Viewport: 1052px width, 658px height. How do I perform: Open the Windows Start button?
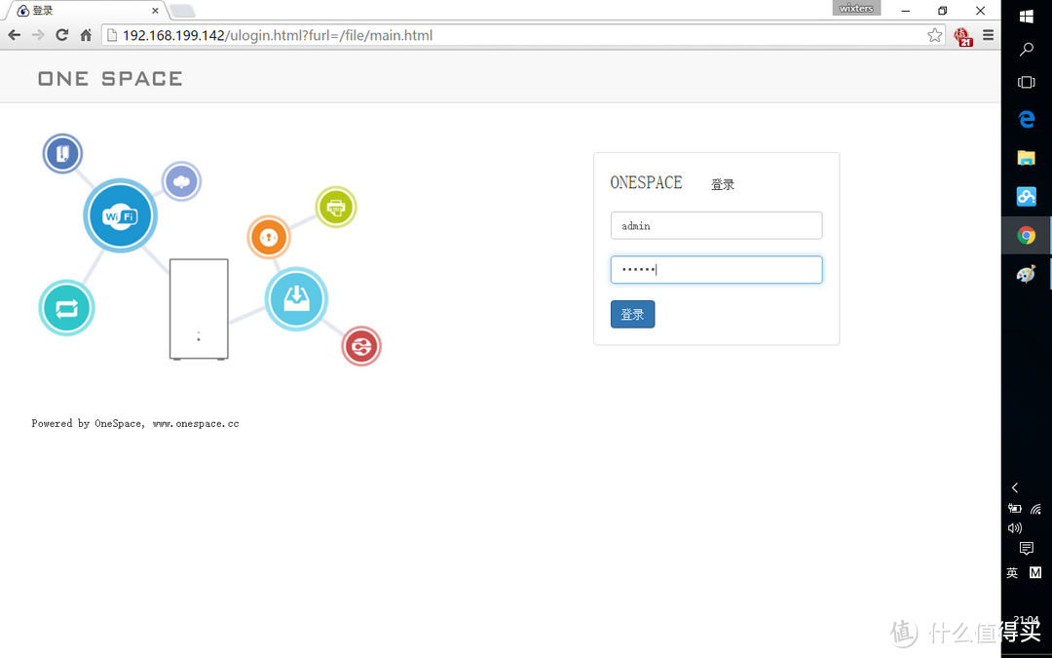[1026, 17]
